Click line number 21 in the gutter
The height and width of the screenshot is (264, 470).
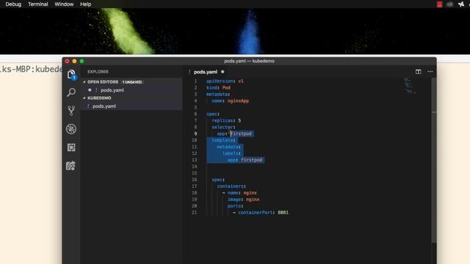pyautogui.click(x=194, y=213)
